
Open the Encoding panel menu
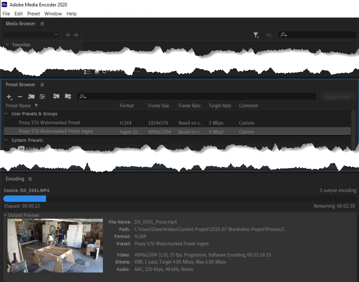click(x=30, y=179)
